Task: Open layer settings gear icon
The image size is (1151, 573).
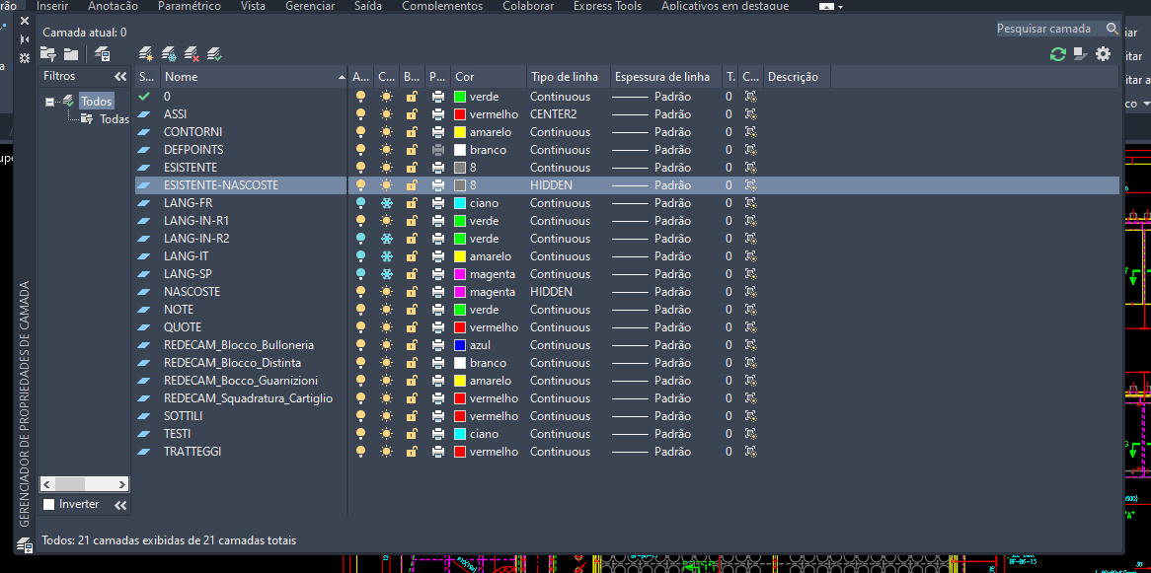Action: (x=1103, y=54)
